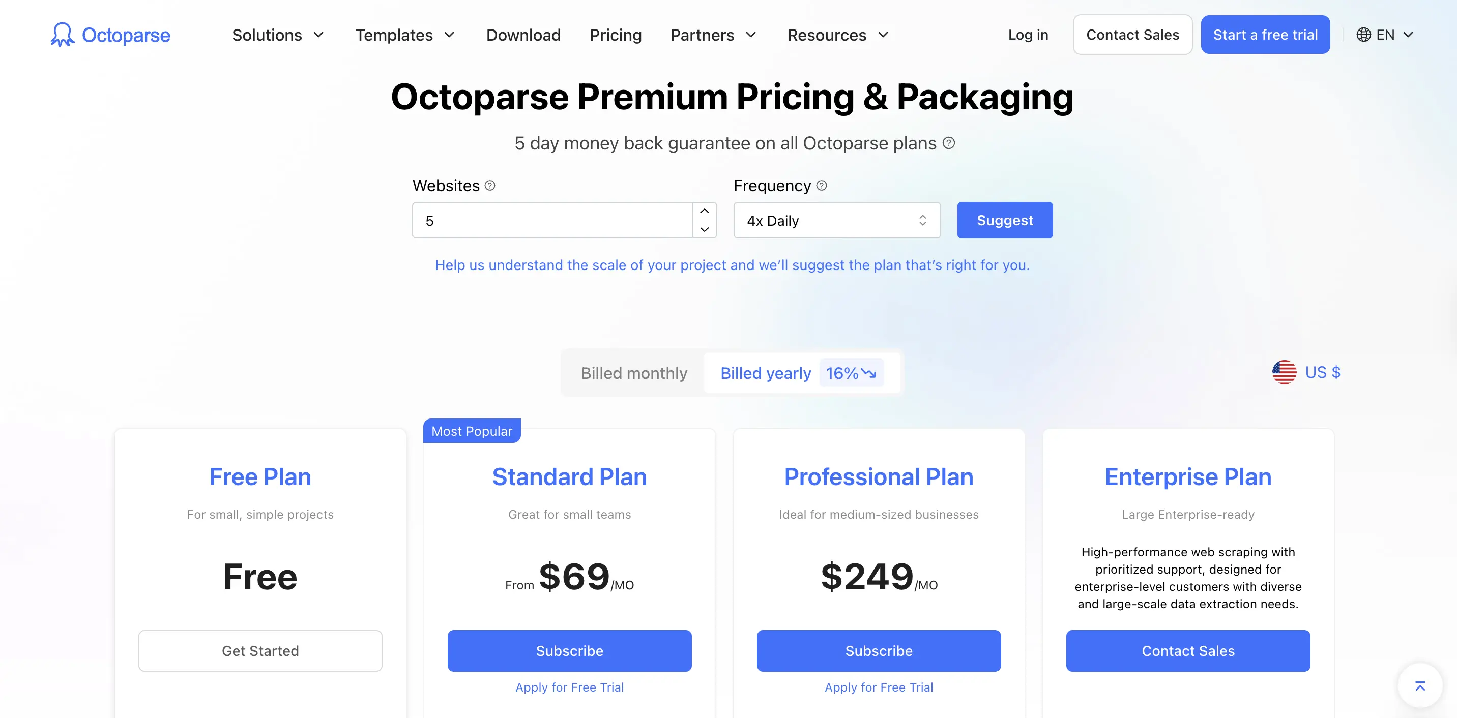1457x718 pixels.
Task: Click the money-back guarantee info icon
Action: (948, 143)
